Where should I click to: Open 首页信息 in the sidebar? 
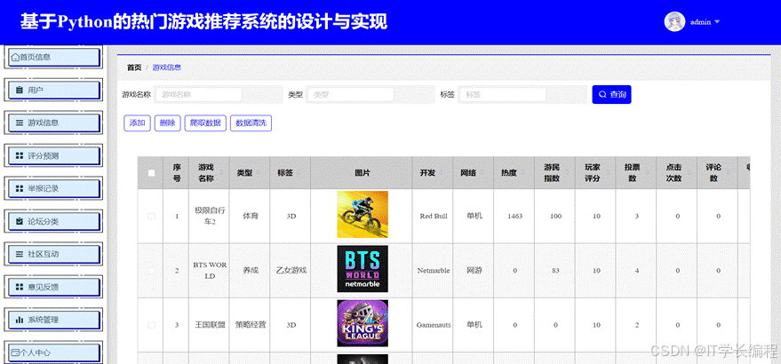[x=53, y=58]
